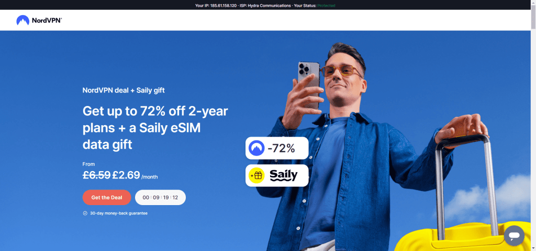This screenshot has width=536, height=251.
Task: Open the chat support bubble icon
Action: coord(514,235)
